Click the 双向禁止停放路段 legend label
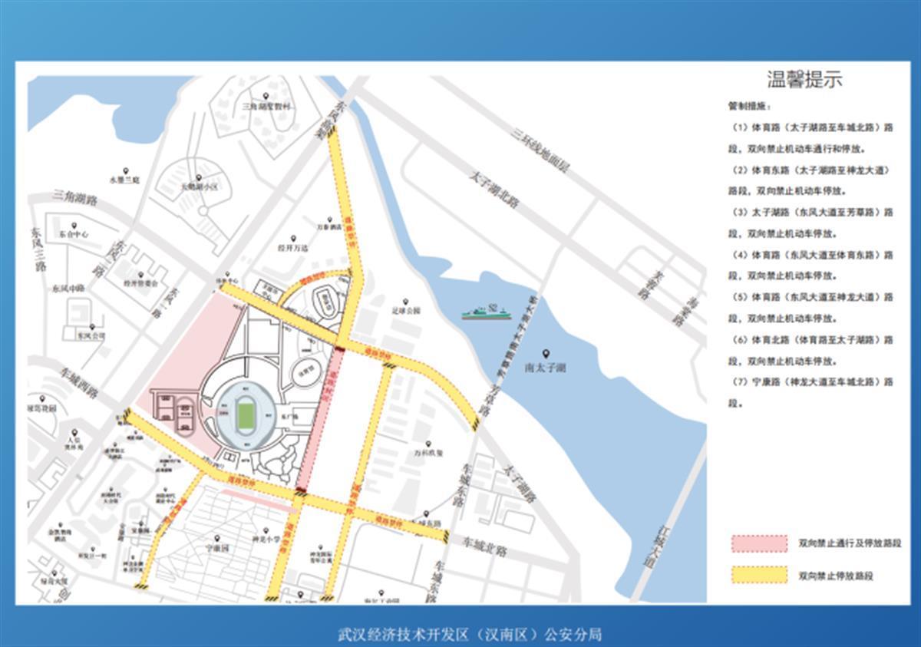 [x=835, y=576]
